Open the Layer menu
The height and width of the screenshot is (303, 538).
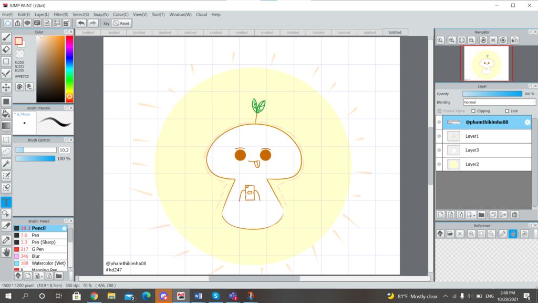pos(42,14)
